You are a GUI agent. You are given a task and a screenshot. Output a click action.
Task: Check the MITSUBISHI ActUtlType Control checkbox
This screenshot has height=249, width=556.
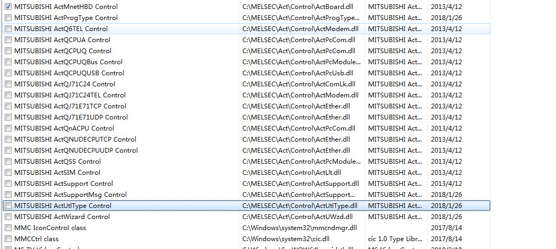(x=8, y=206)
